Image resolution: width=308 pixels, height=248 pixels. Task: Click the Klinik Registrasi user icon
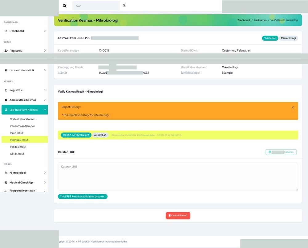pos(6,51)
